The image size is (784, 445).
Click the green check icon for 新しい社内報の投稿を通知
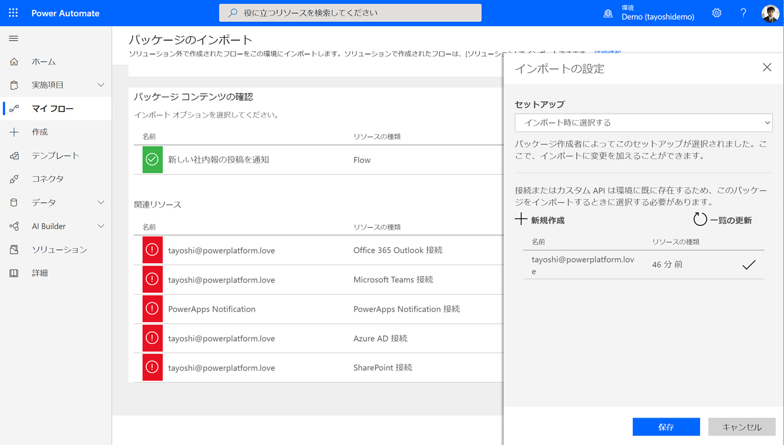[x=152, y=160]
